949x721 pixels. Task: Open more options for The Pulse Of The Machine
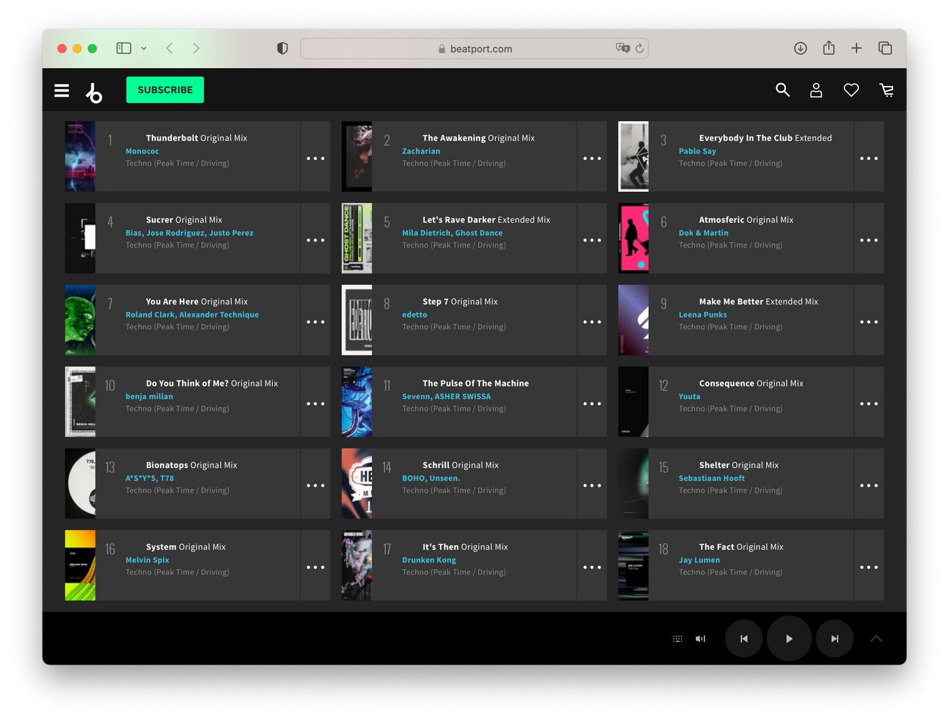click(x=592, y=404)
